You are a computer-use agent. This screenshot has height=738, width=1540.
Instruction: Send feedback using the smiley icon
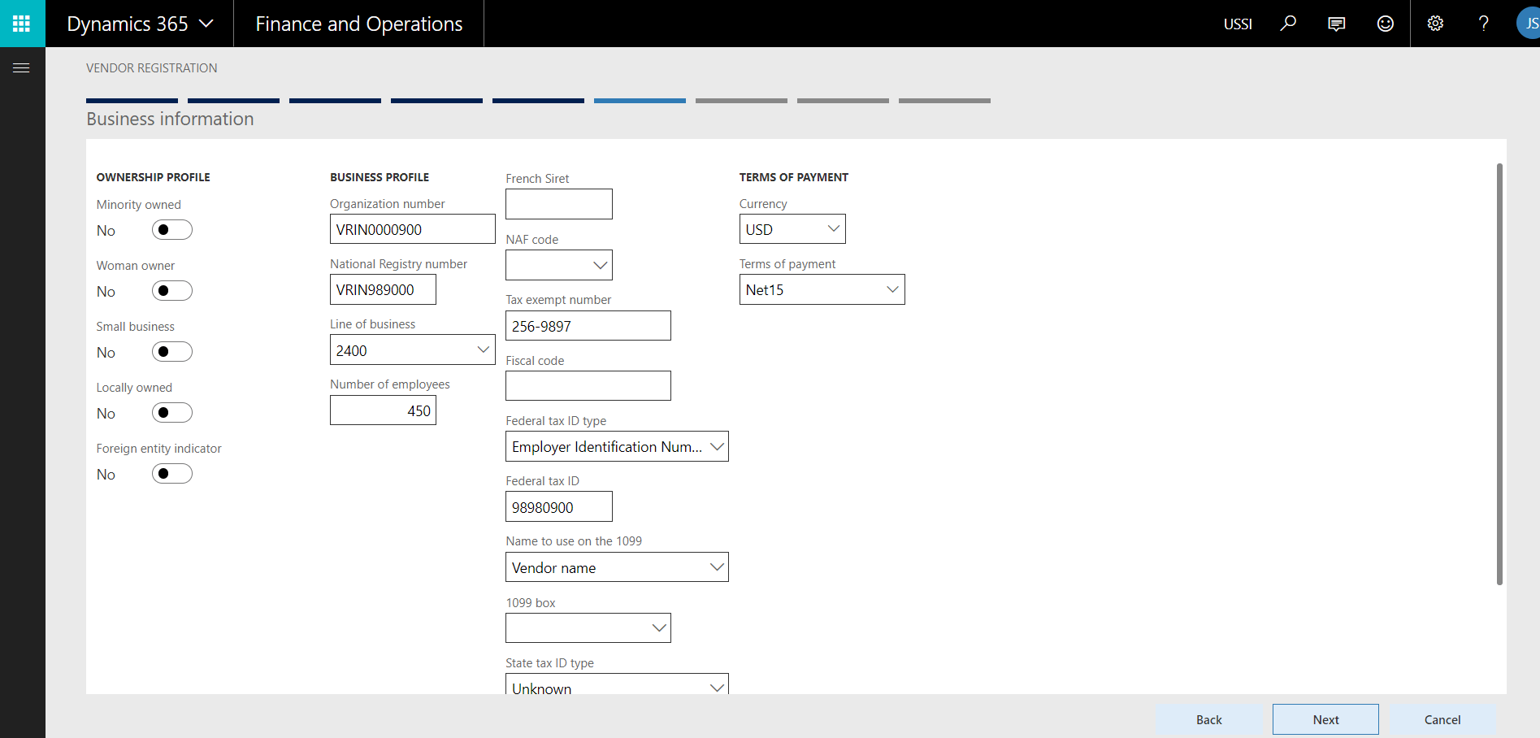(x=1384, y=23)
